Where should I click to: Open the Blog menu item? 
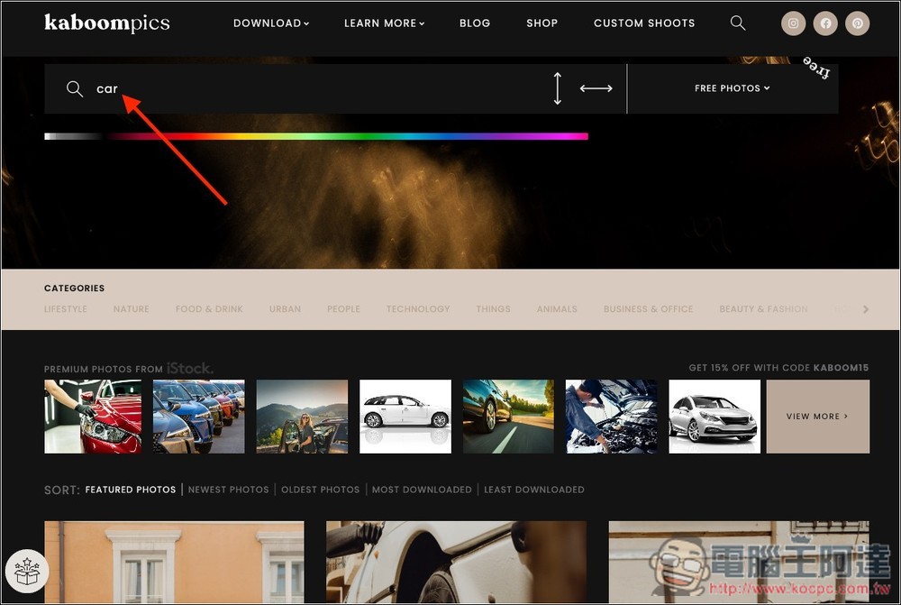click(475, 23)
